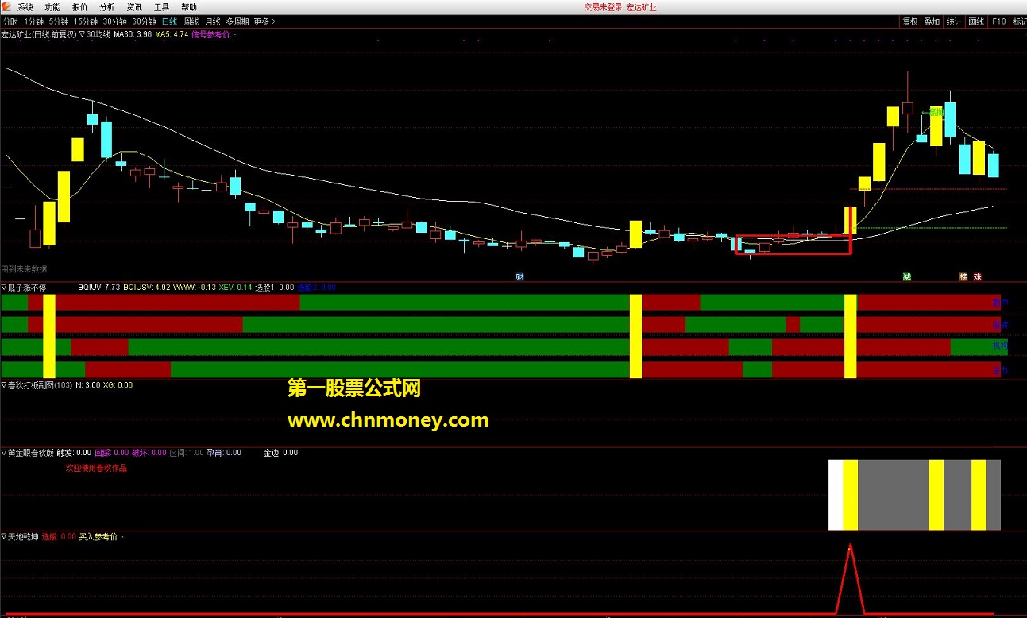The image size is (1027, 618).
Task: Select the 日线 daily period tab
Action: 169,21
